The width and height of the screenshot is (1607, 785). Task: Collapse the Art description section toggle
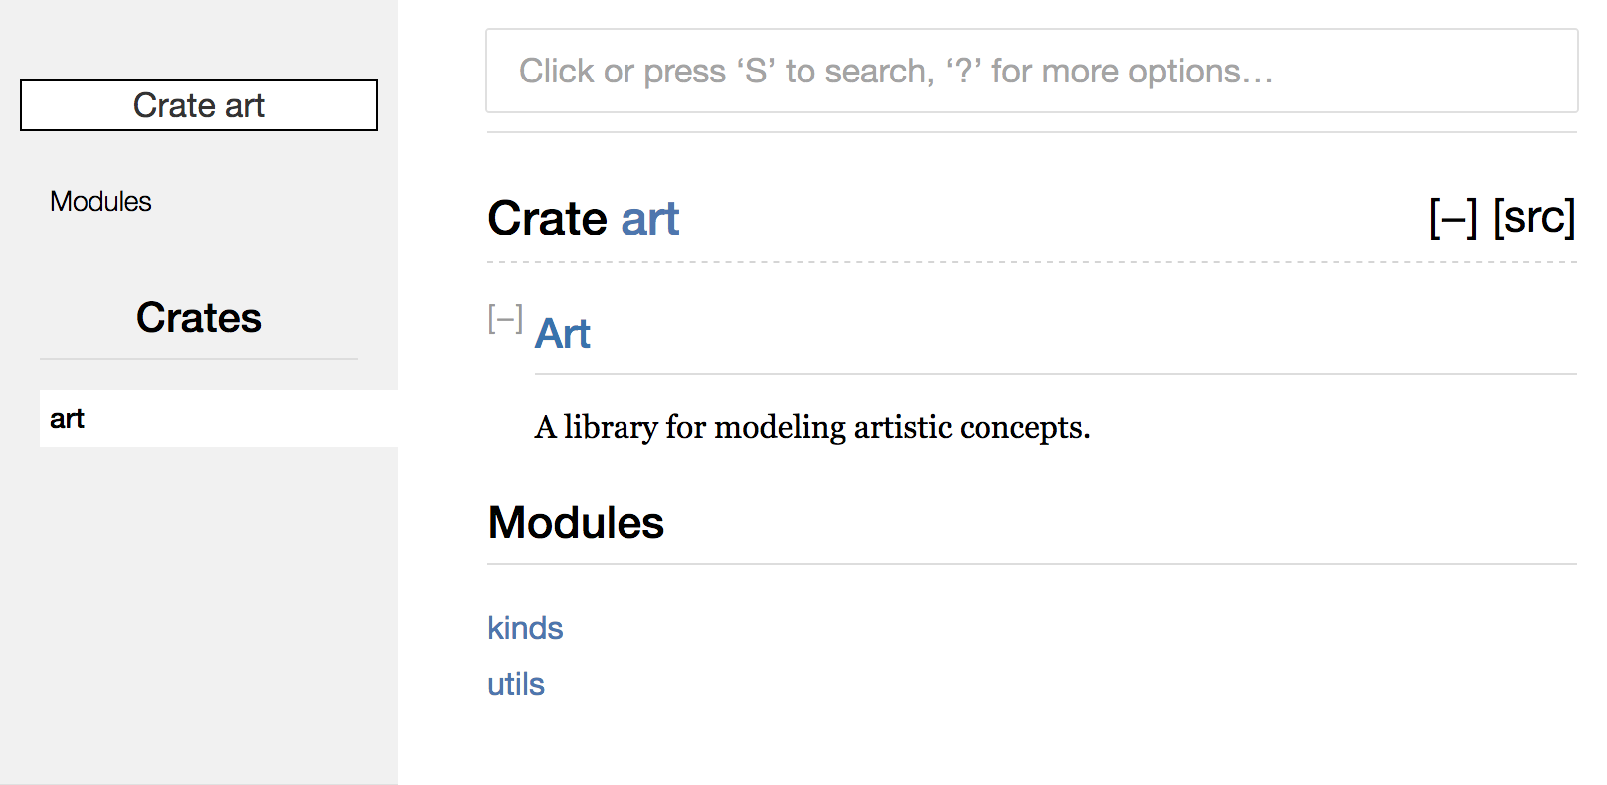[505, 319]
